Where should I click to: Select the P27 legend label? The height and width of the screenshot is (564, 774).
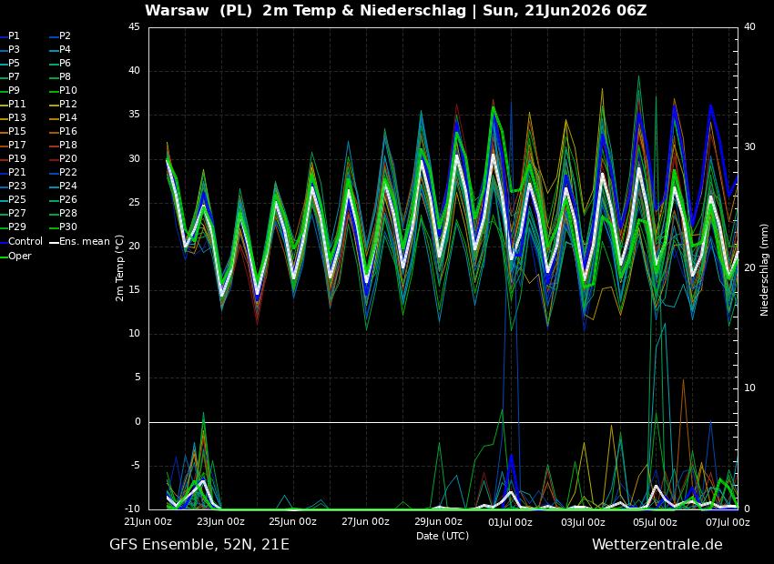coord(16,214)
